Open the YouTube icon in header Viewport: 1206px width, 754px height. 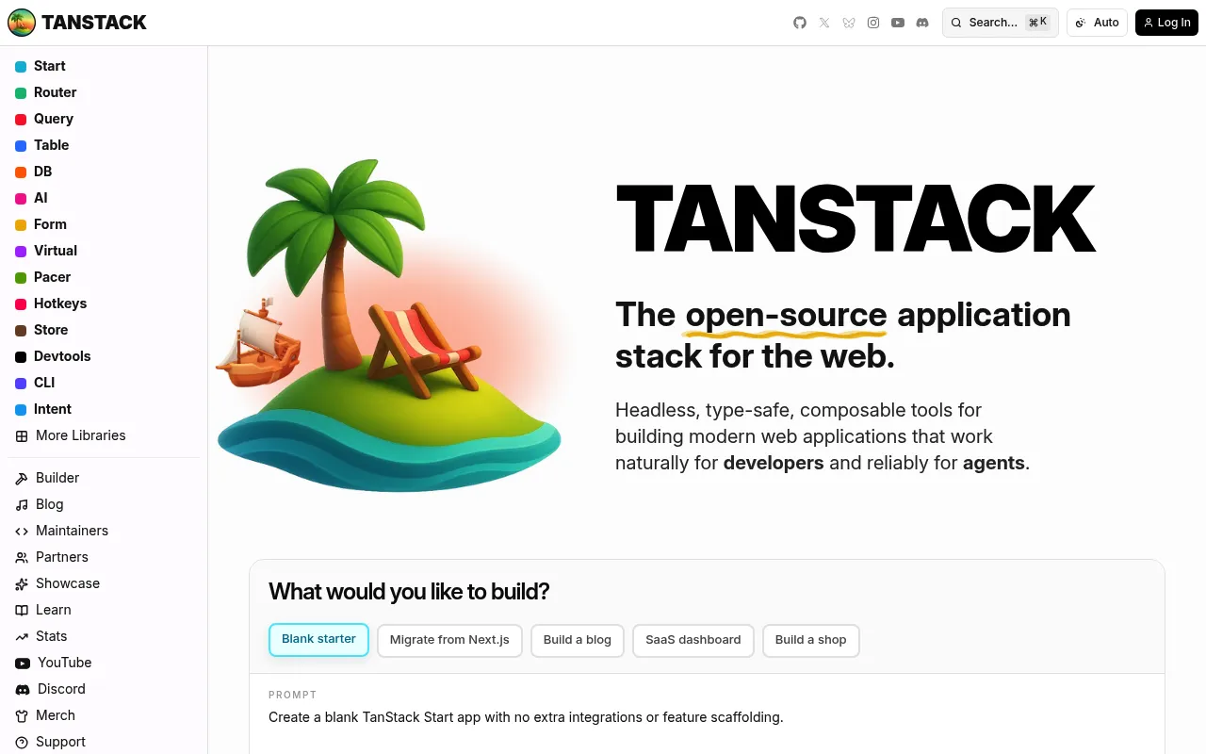coord(898,23)
